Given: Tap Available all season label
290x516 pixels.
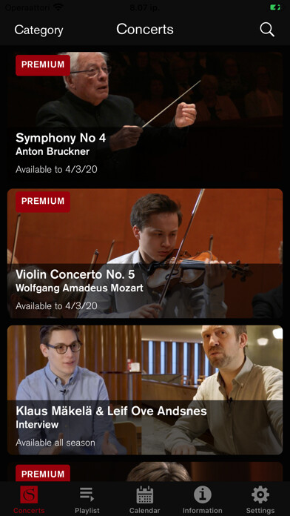Looking at the screenshot, I should [55, 443].
